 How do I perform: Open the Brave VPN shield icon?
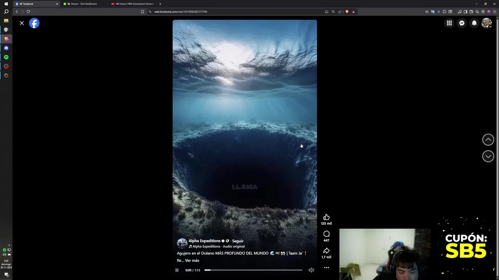click(x=483, y=12)
